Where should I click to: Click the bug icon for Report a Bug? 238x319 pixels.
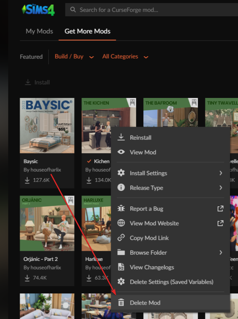pyautogui.click(x=121, y=209)
